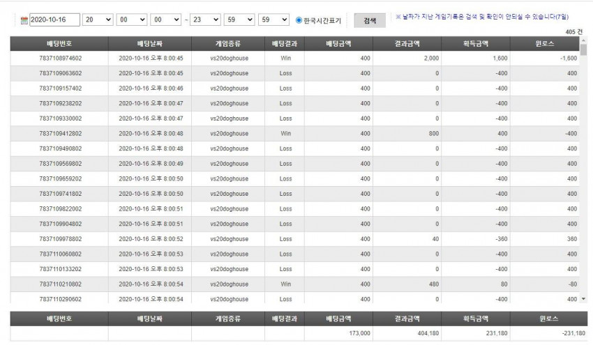Click the total acquired amount 231,180

497,333
